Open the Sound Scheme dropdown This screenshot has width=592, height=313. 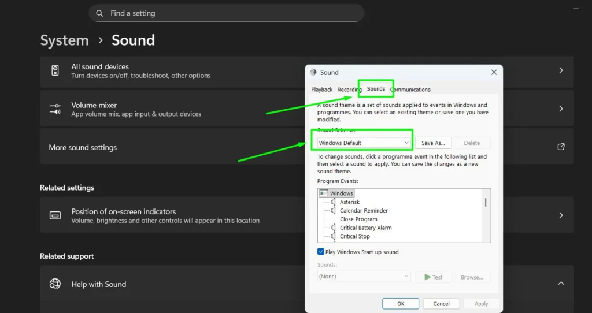[x=364, y=143]
